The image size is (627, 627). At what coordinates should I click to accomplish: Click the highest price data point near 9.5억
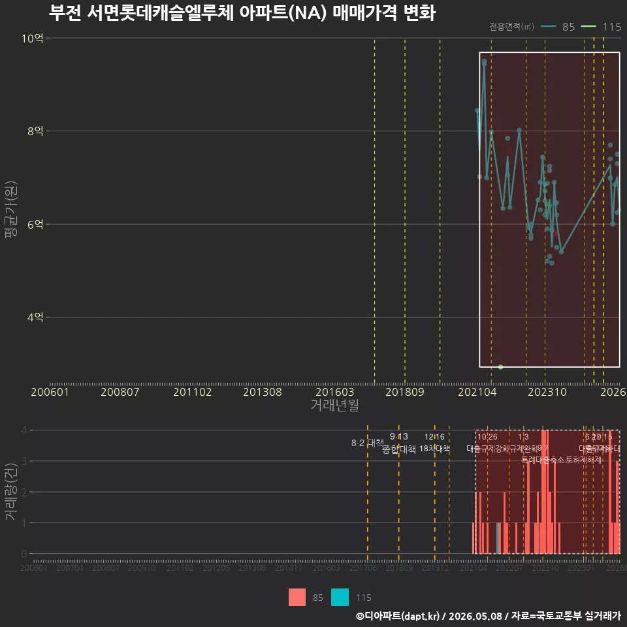pyautogui.click(x=484, y=61)
